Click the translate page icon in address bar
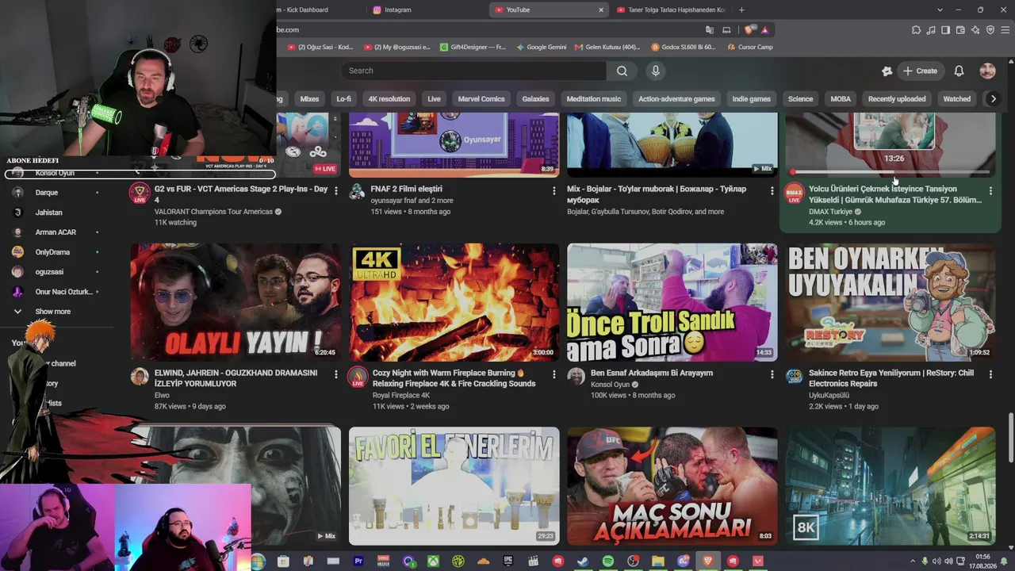1015x571 pixels. click(710, 29)
